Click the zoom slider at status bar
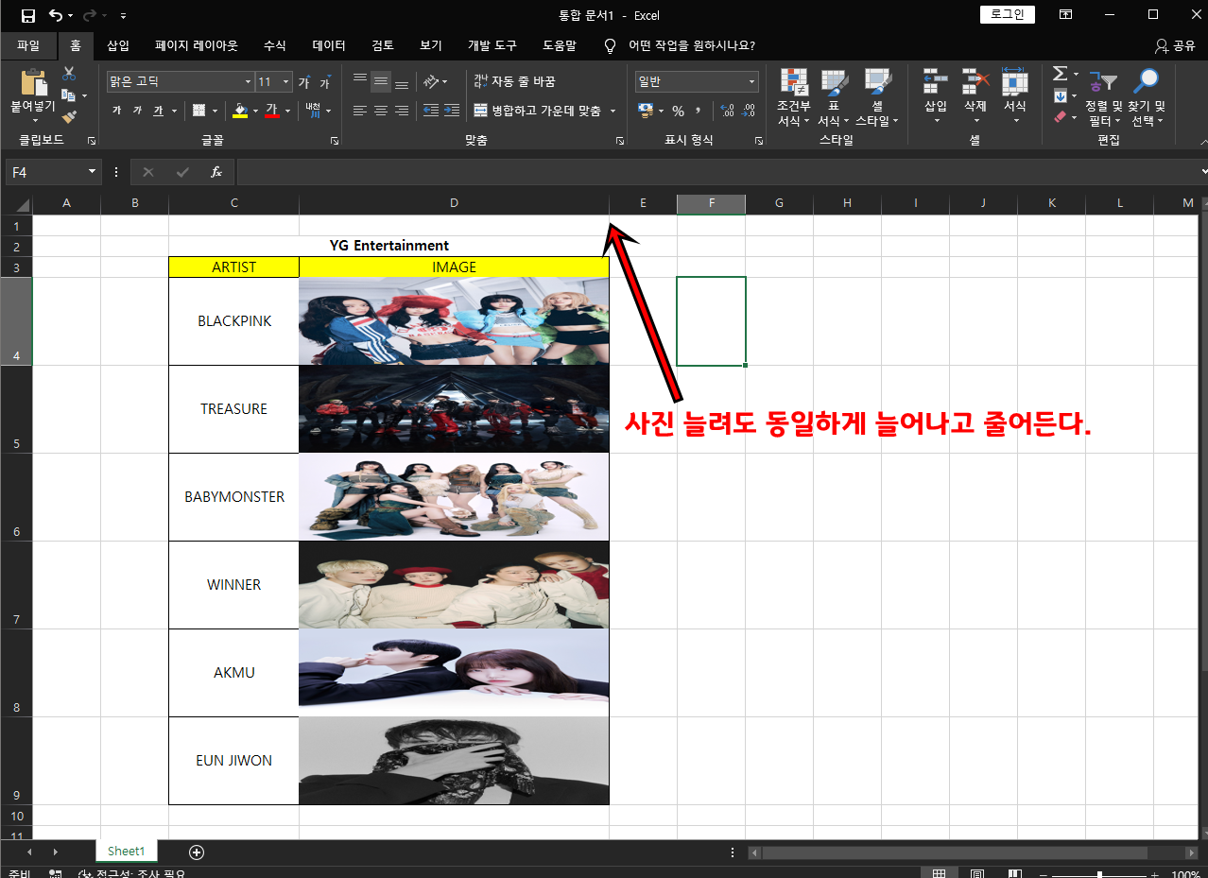This screenshot has width=1208, height=878. click(x=1099, y=875)
